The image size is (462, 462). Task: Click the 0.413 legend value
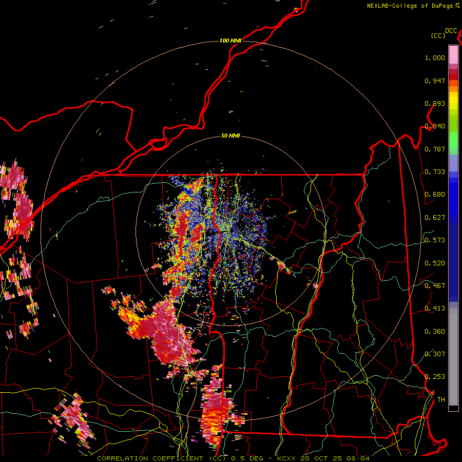pyautogui.click(x=435, y=309)
